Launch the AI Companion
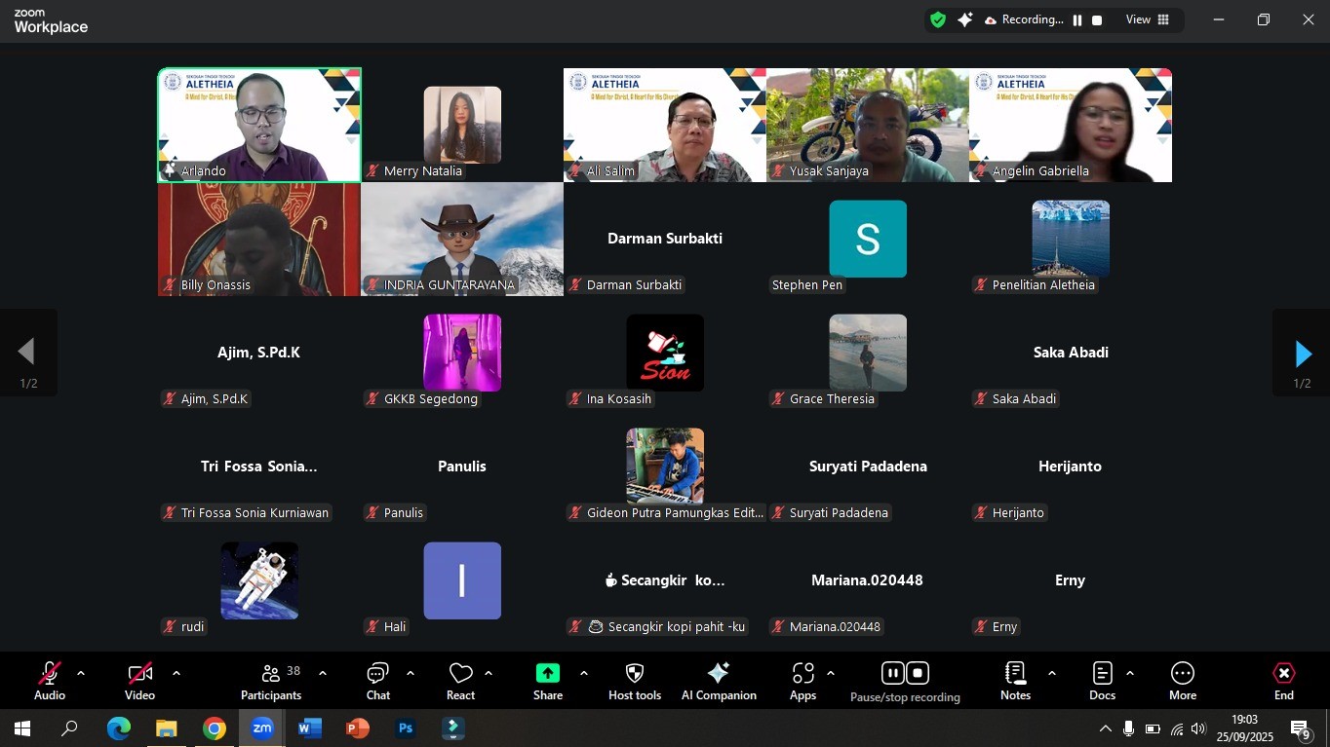Viewport: 1330px width, 747px height. point(719,681)
